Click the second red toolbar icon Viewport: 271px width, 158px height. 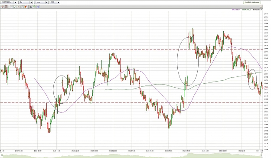(x=6, y=7)
